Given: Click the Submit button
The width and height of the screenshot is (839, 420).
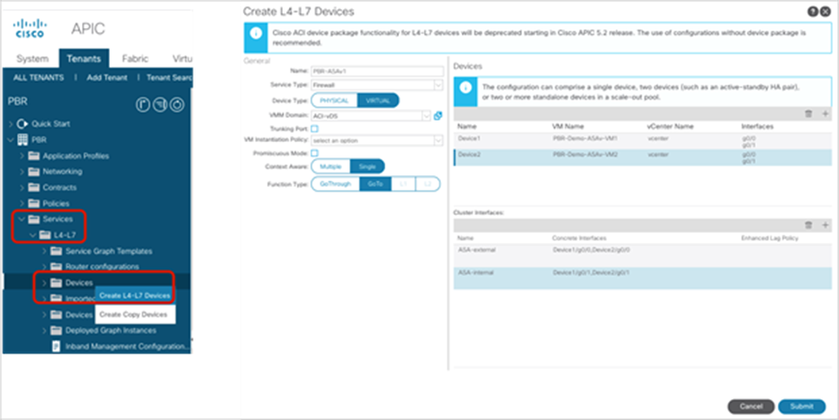Looking at the screenshot, I should pyautogui.click(x=801, y=407).
